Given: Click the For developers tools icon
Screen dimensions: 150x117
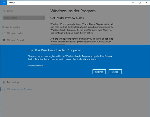Looking at the screenshot, I should [4, 82].
